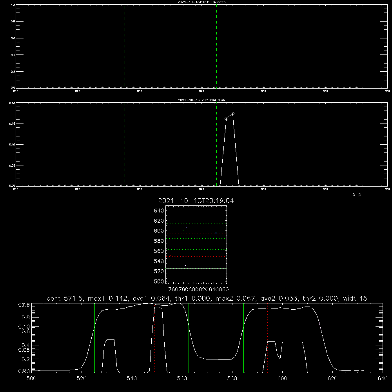Click the '620' y-axis label of the small map
This screenshot has width=392, height=392.
[159, 221]
